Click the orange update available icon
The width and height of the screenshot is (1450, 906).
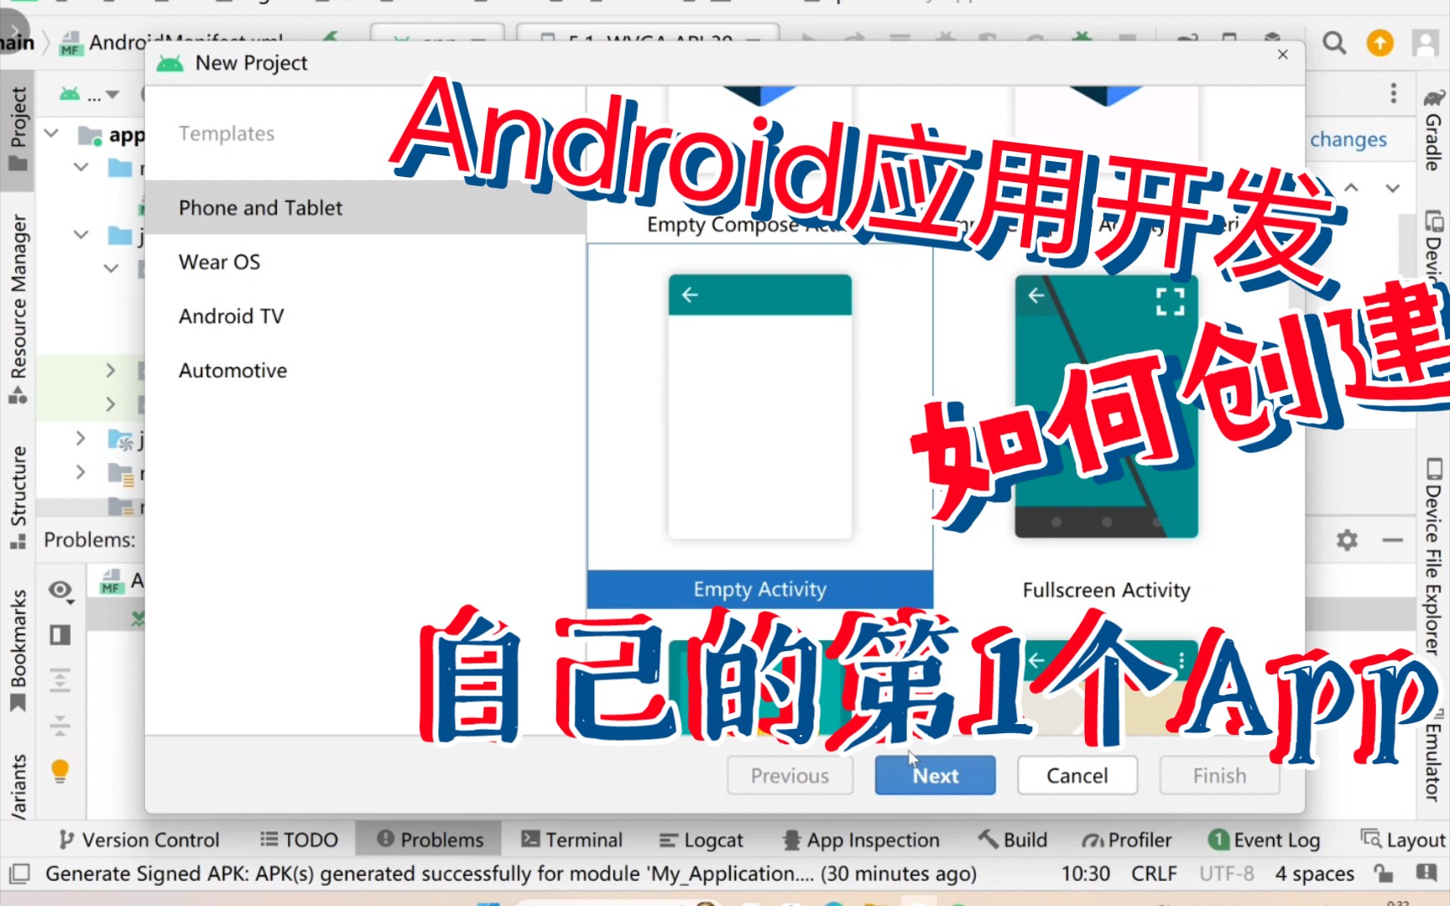[x=1380, y=42]
